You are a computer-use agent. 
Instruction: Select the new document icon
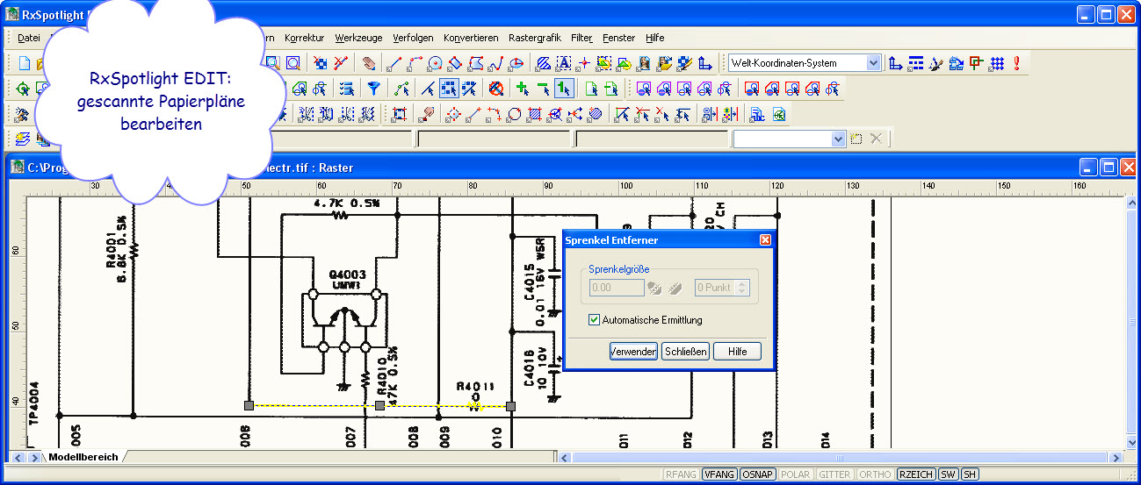pos(25,63)
